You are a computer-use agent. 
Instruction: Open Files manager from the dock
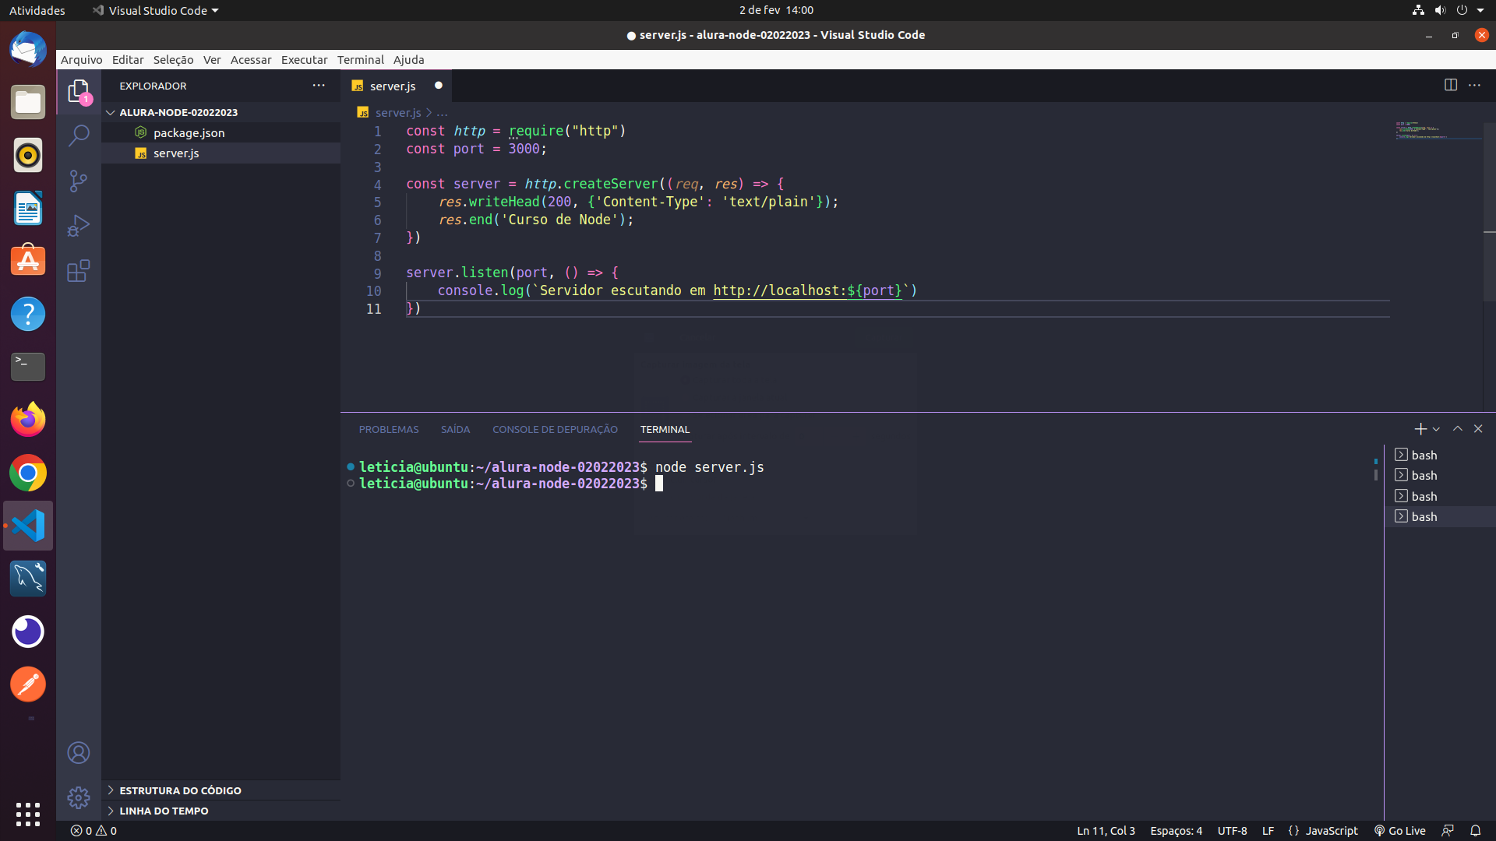[28, 102]
